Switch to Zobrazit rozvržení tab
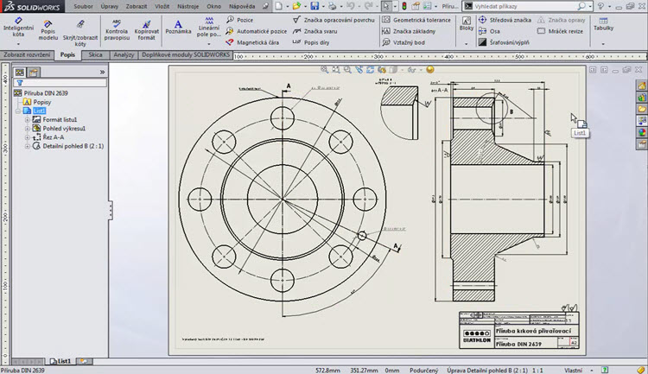This screenshot has width=648, height=374. click(x=28, y=54)
